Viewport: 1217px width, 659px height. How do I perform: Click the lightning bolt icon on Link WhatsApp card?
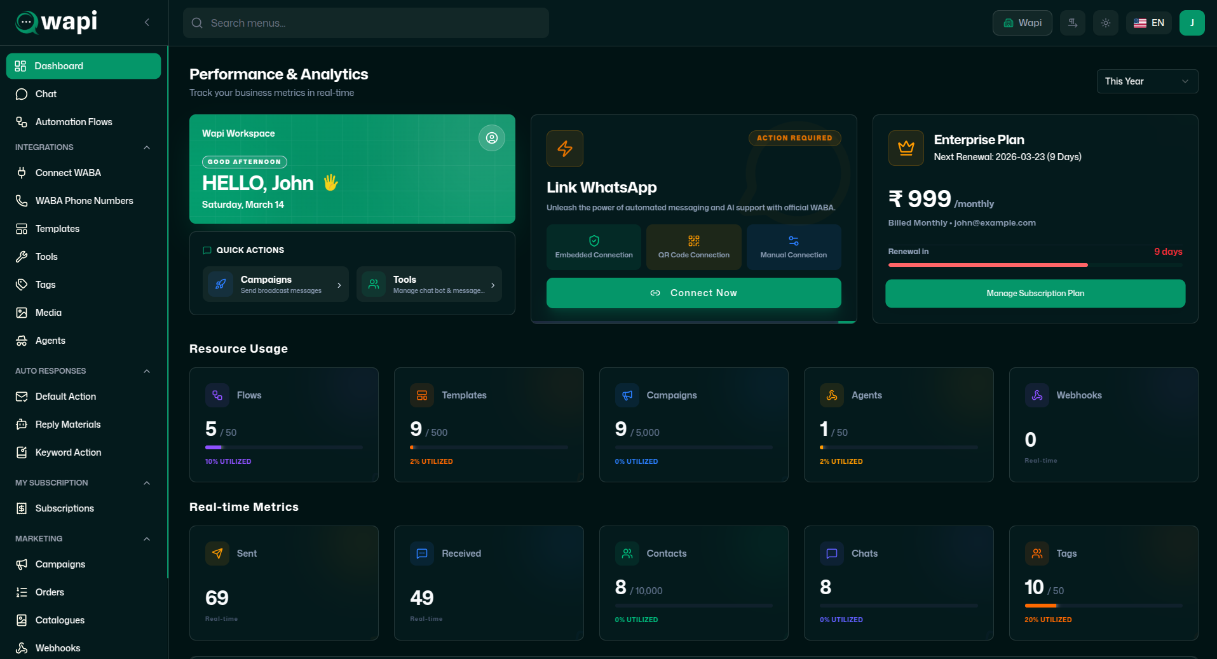coord(564,149)
